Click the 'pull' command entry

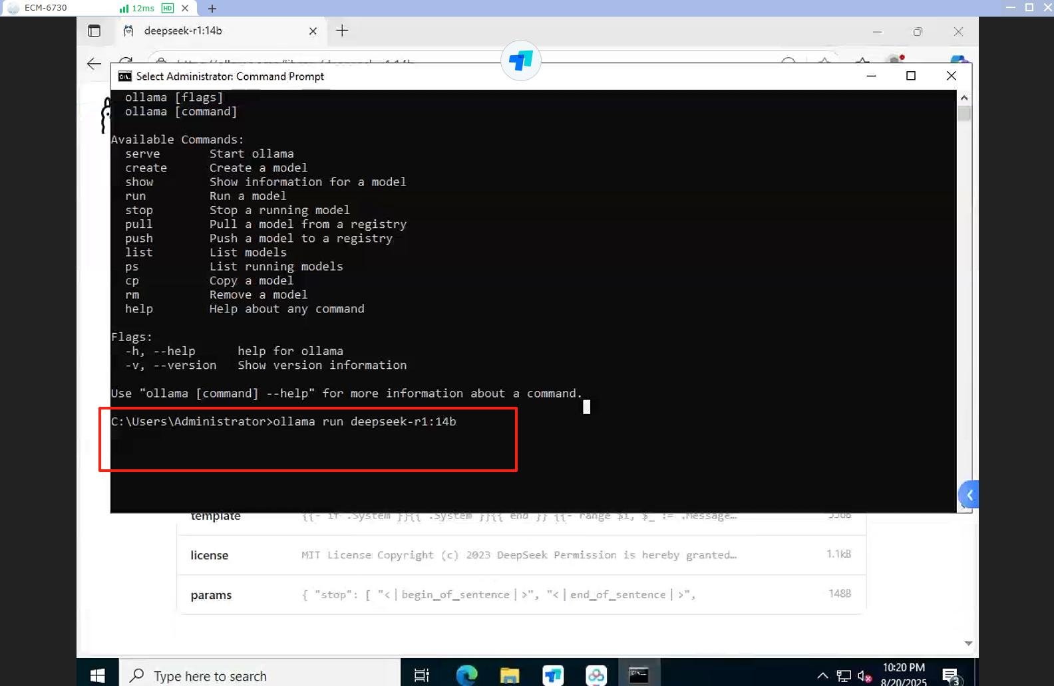(x=138, y=224)
